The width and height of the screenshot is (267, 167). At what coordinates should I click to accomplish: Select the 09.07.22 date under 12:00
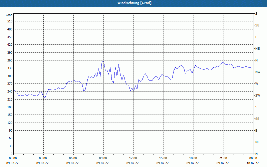click(x=132, y=163)
